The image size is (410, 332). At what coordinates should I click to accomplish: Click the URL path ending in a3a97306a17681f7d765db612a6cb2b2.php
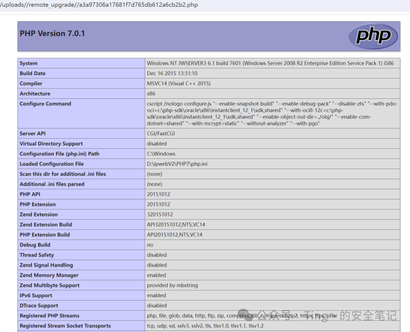coord(99,5)
